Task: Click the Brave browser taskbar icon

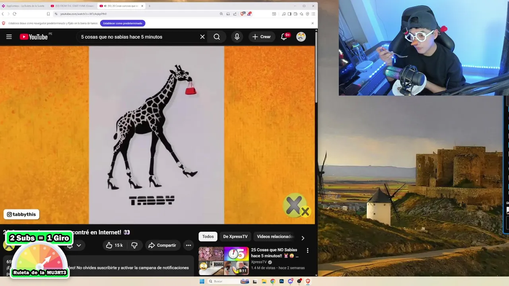Action: pyautogui.click(x=308, y=281)
